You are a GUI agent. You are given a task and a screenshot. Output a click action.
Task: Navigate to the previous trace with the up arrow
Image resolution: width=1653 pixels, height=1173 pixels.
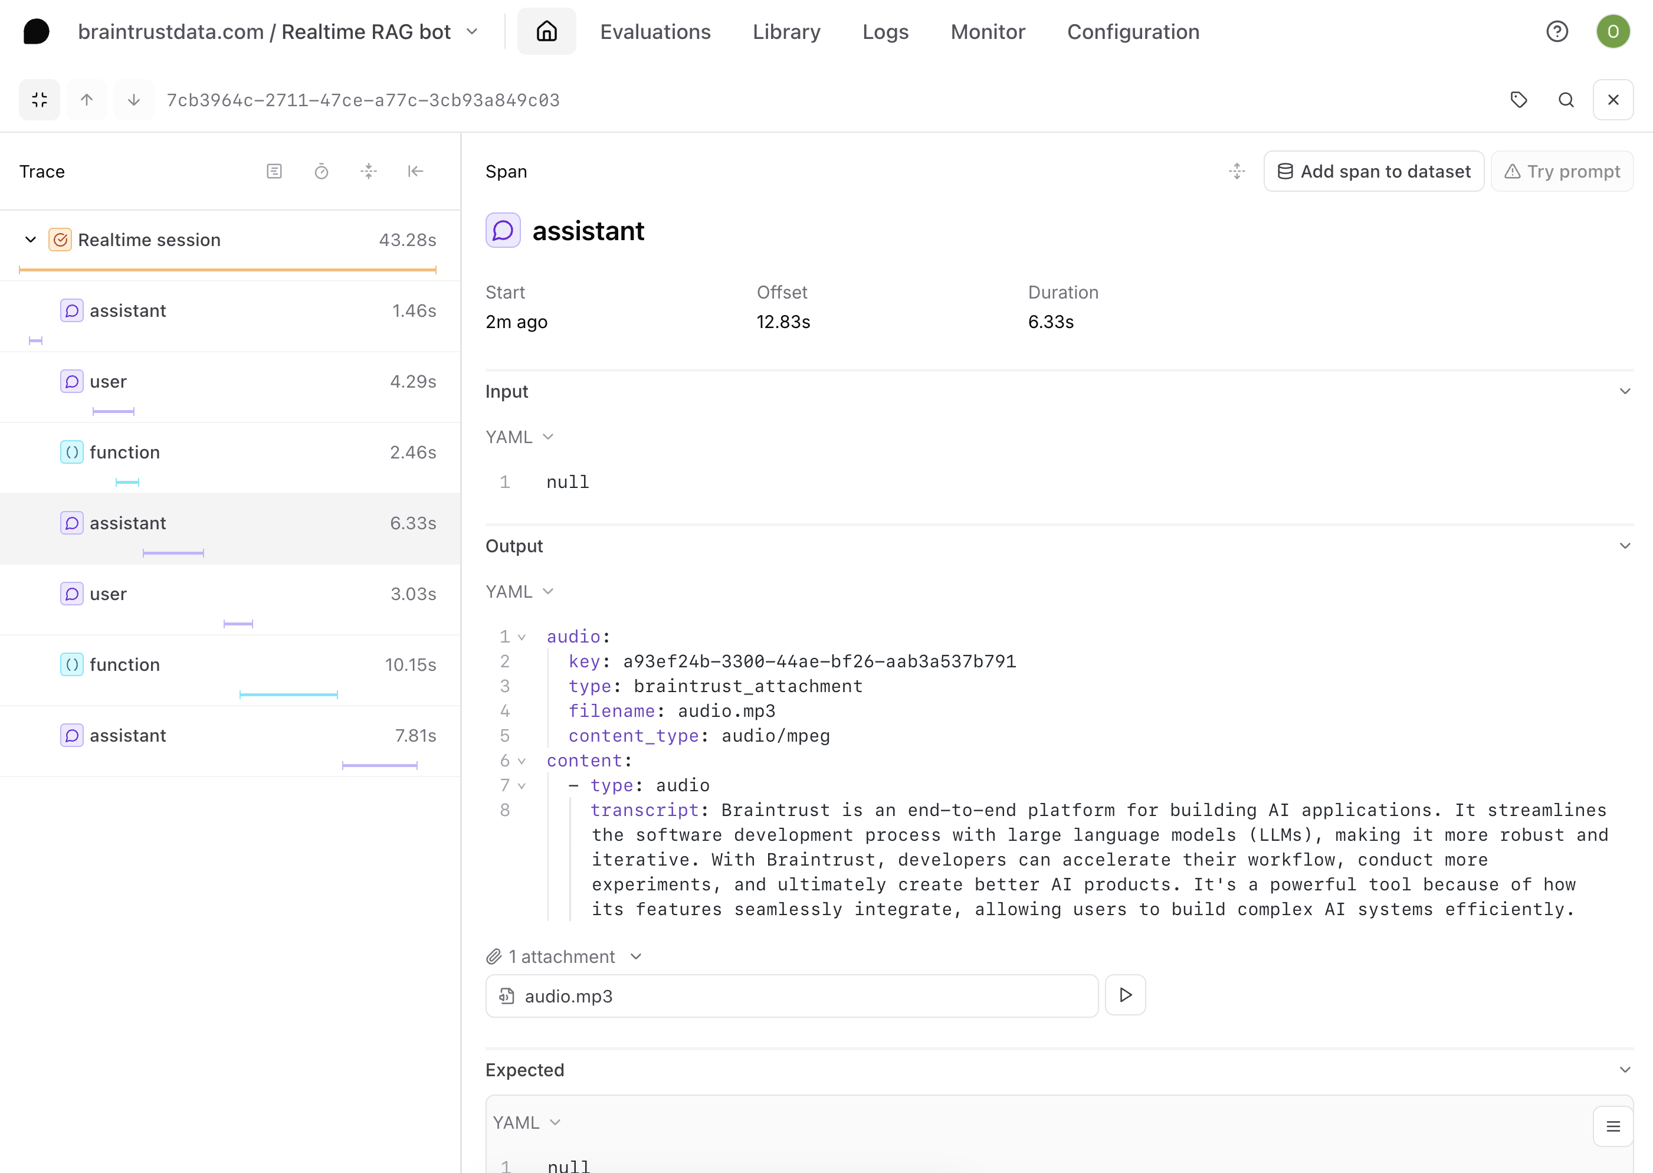click(x=87, y=100)
